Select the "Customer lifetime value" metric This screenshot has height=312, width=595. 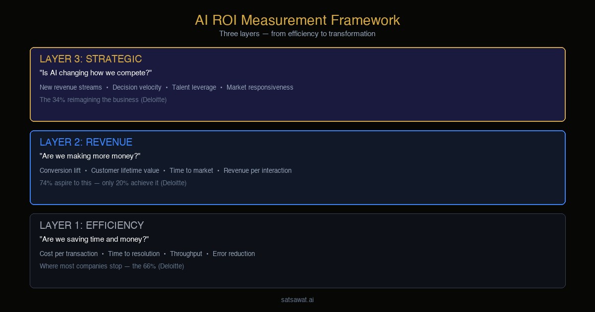point(125,170)
